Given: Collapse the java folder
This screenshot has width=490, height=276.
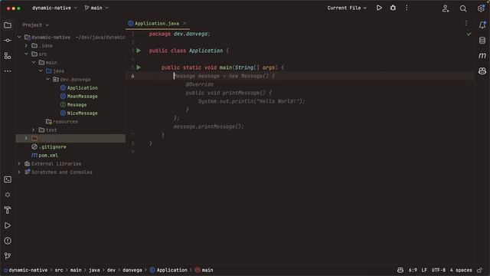Looking at the screenshot, I should (41, 71).
